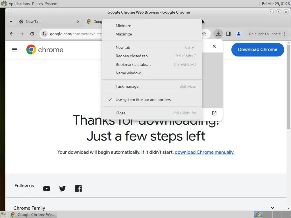291x218 pixels.
Task: Open the Applications menu
Action: [19, 4]
